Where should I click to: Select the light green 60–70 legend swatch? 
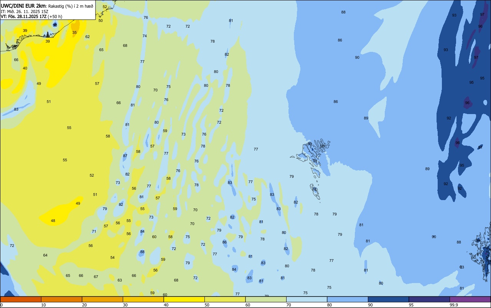266,299
